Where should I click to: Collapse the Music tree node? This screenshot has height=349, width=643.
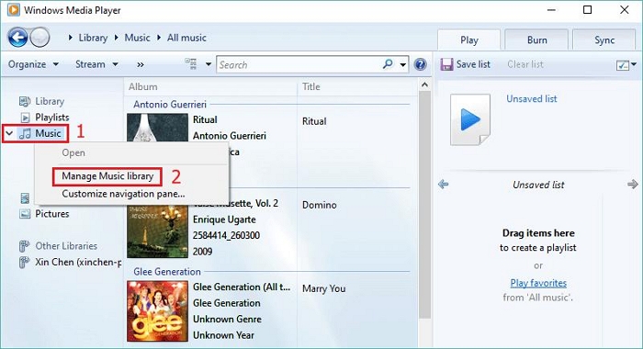(x=9, y=133)
